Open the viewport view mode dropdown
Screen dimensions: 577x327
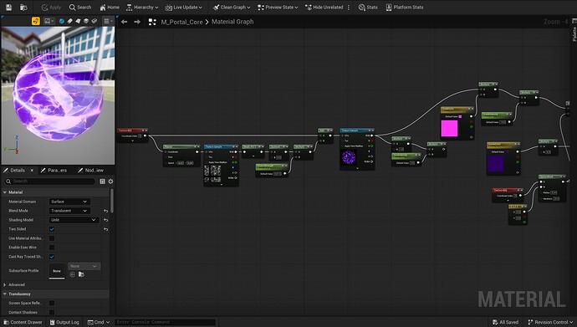49,21
